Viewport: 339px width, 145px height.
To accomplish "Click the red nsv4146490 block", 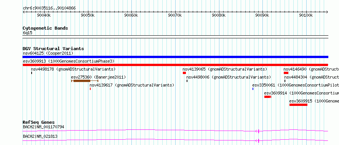I will click(x=286, y=73).
